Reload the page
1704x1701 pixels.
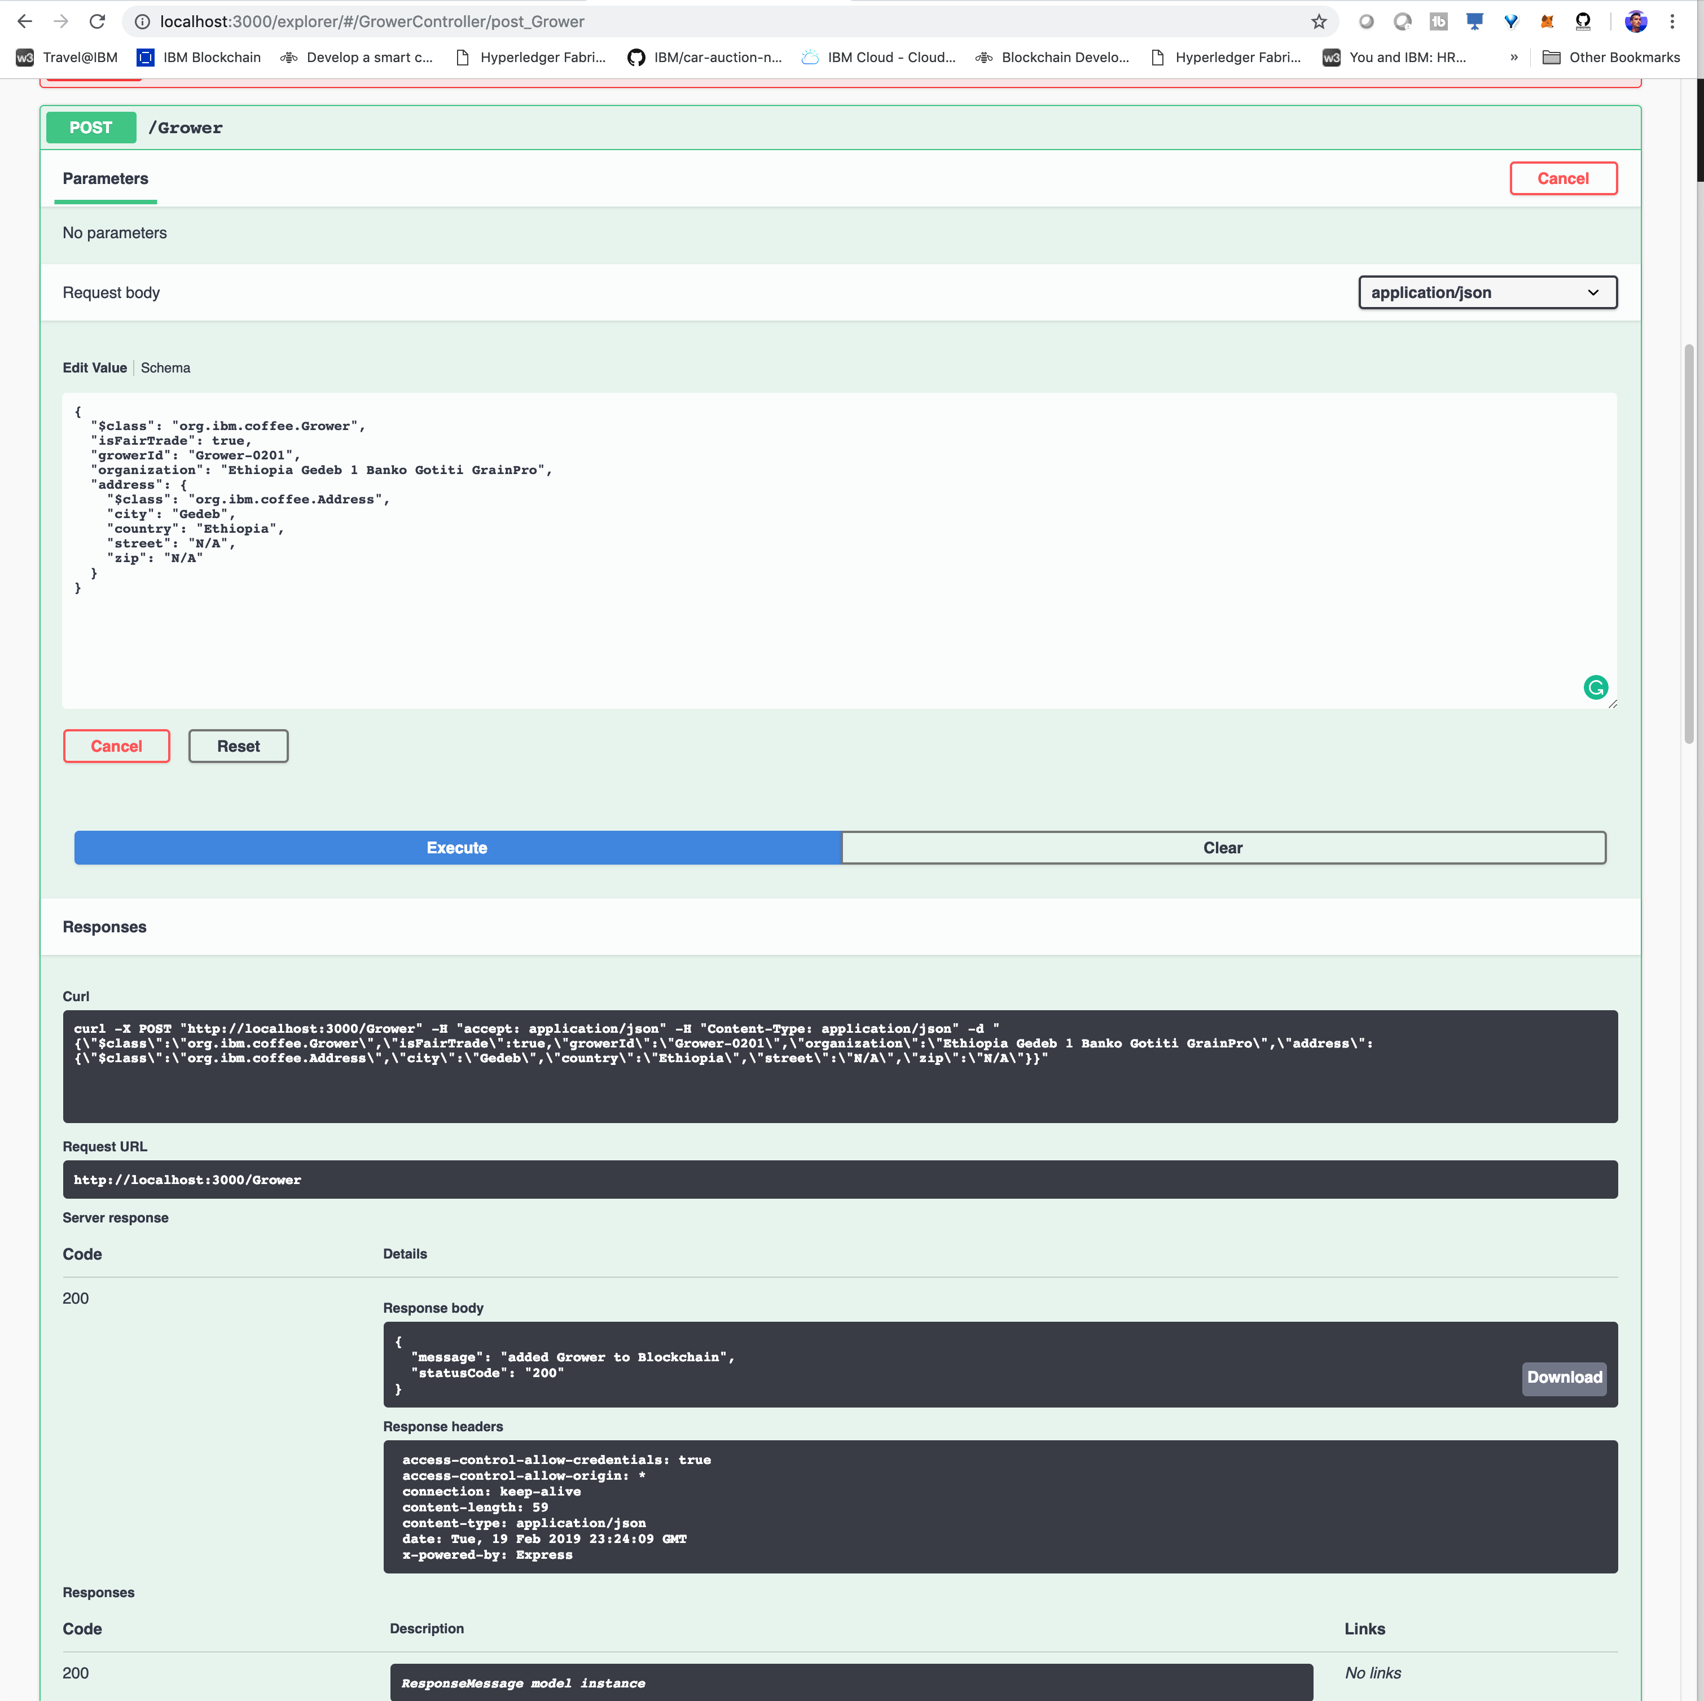point(97,21)
